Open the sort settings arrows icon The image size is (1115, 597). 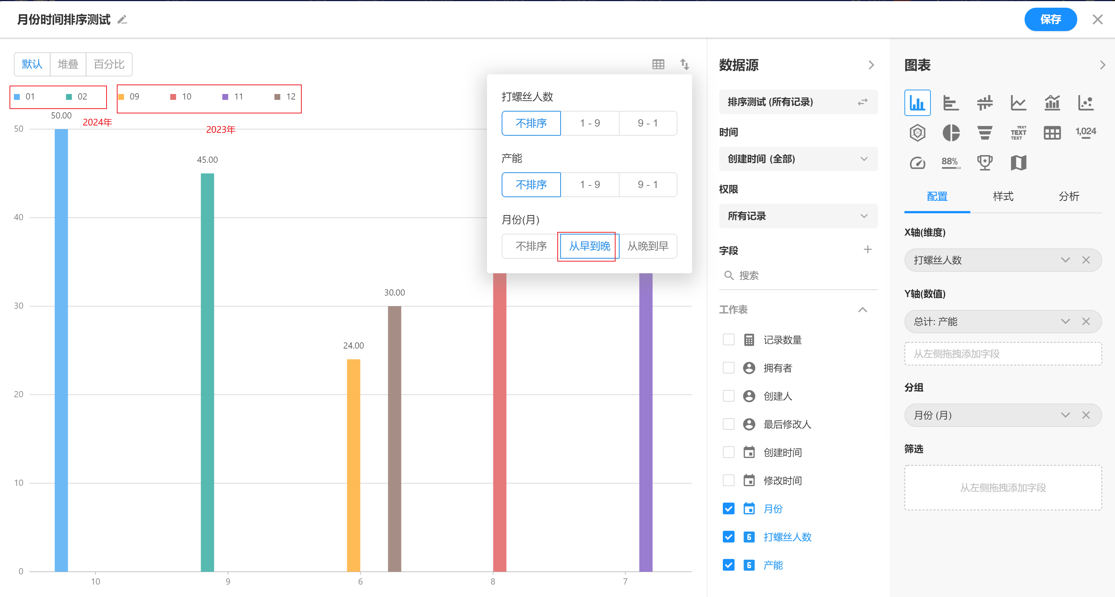coord(684,64)
